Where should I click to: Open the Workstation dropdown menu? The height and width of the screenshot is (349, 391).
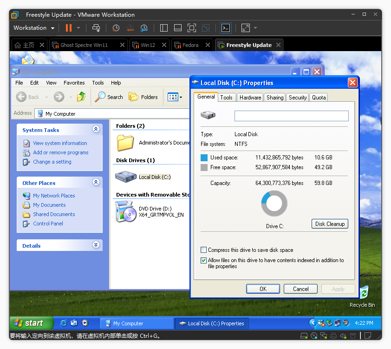tap(33, 28)
